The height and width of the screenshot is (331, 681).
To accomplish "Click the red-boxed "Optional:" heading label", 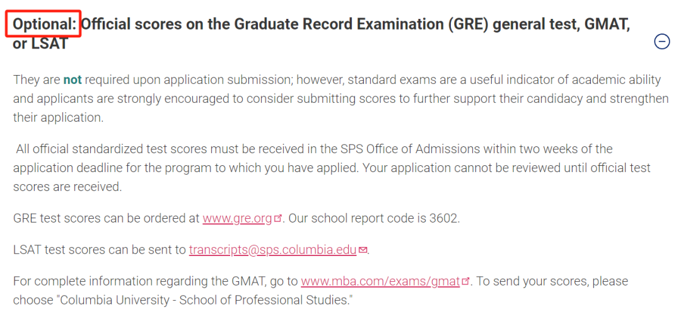I will click(44, 25).
